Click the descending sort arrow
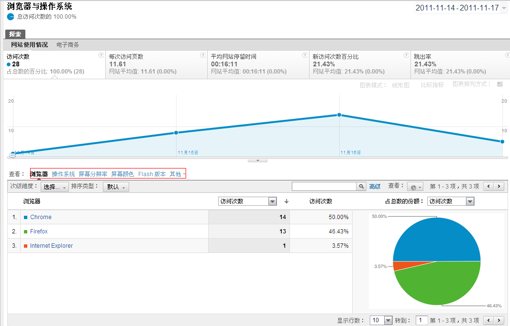510x326 pixels. (287, 201)
